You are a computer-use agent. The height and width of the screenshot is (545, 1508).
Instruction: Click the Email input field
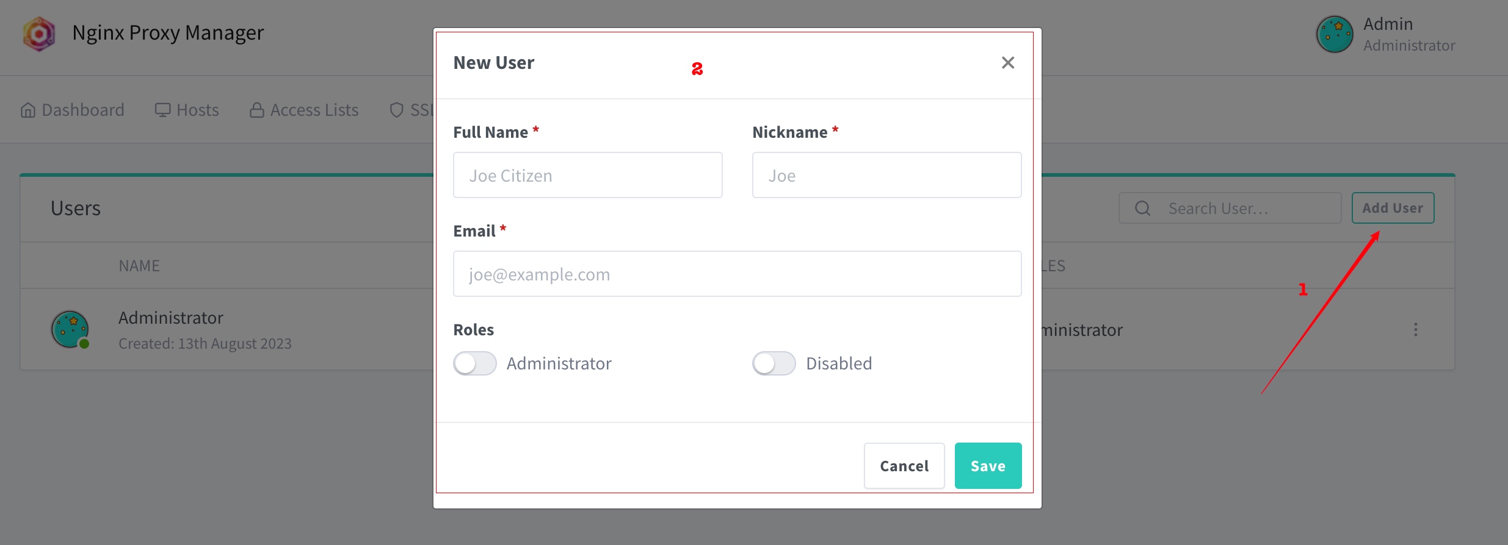point(738,274)
